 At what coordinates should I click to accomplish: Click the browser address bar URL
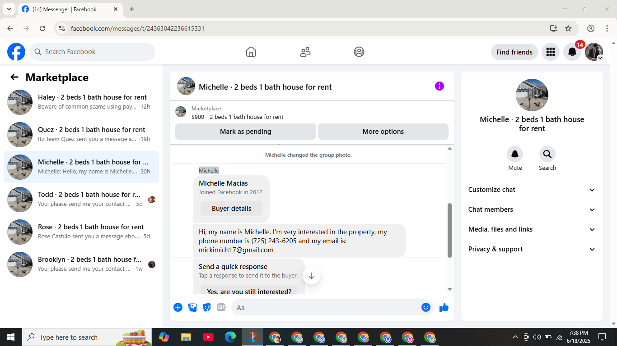[x=138, y=28]
